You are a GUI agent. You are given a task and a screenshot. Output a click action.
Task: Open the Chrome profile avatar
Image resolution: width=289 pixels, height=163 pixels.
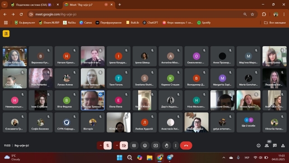(276, 14)
